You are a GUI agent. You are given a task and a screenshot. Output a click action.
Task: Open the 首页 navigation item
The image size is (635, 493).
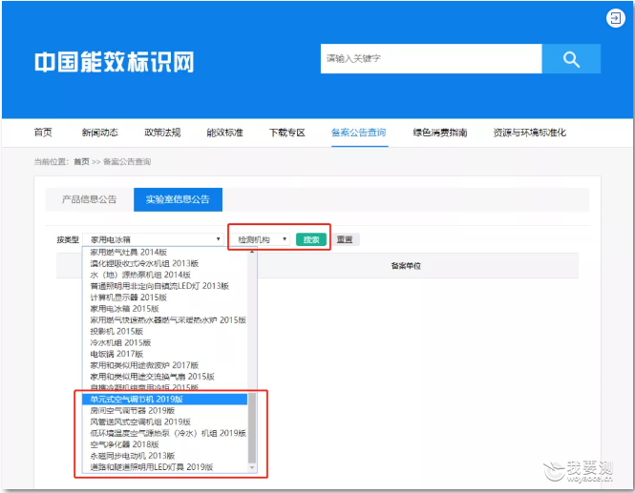point(43,133)
